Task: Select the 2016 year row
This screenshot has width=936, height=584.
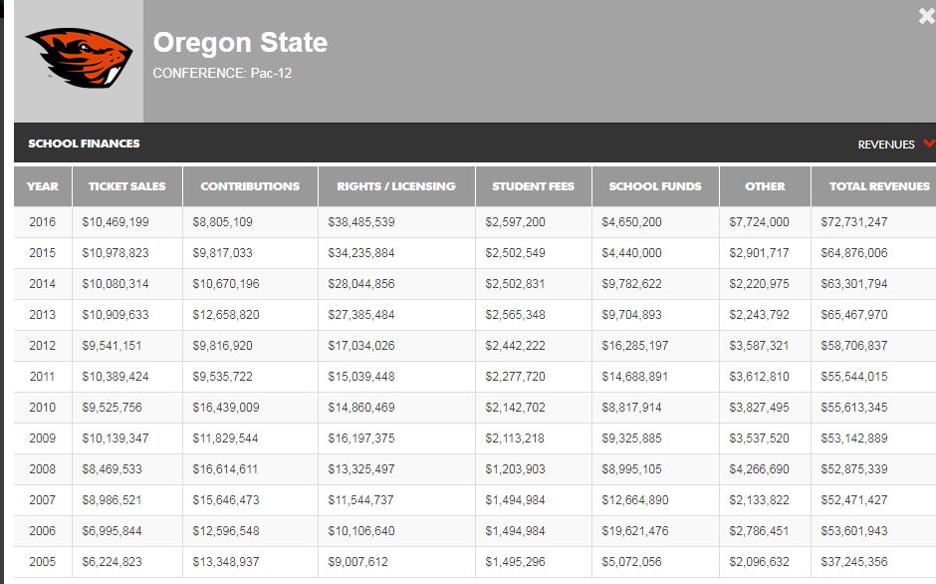Action: 475,222
